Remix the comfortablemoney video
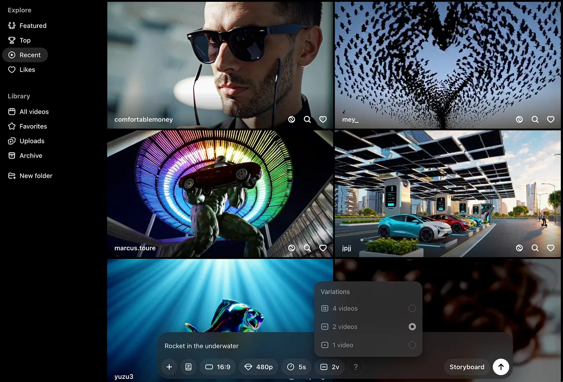563x382 pixels. (291, 119)
